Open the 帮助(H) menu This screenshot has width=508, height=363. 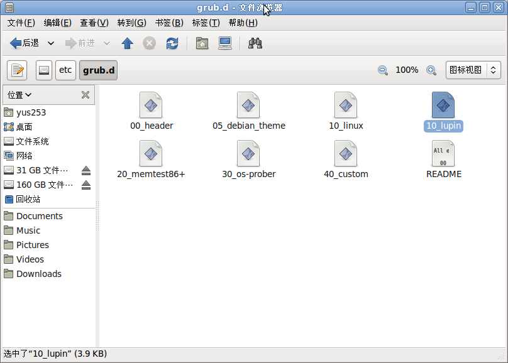(x=243, y=23)
